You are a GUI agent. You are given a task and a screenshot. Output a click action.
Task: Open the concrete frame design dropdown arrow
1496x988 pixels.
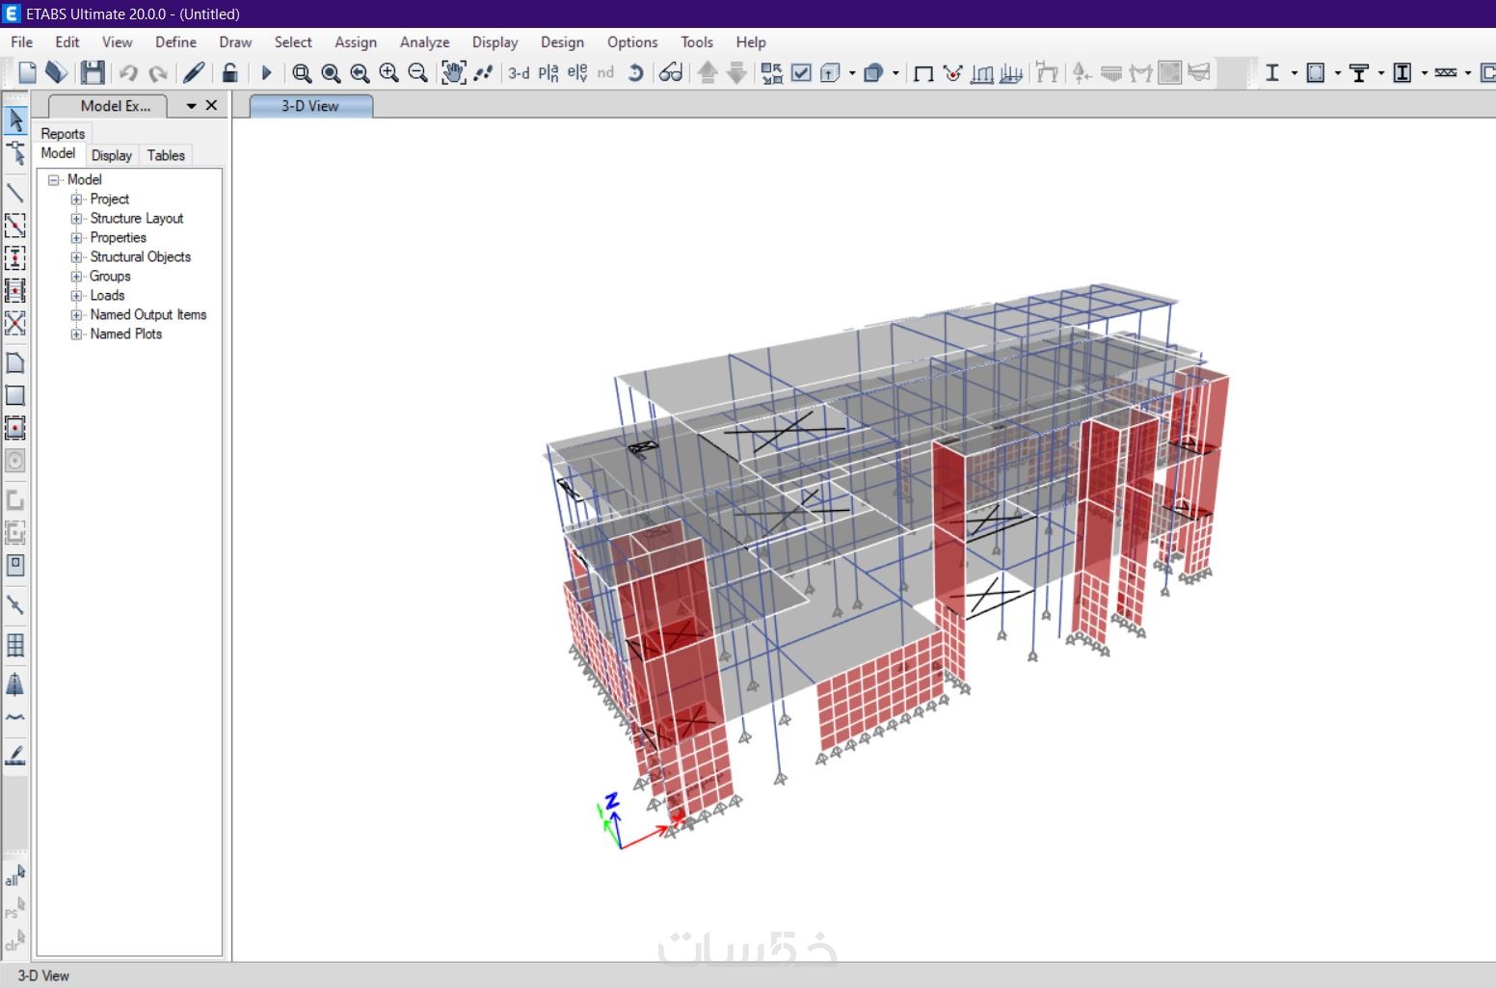1337,73
